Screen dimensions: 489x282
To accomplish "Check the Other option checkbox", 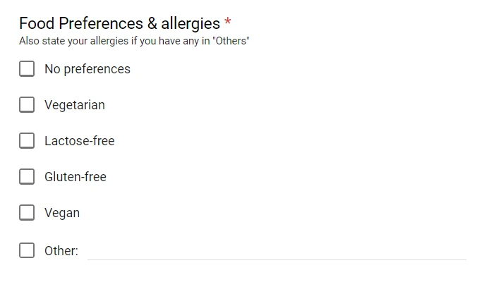I will 27,250.
